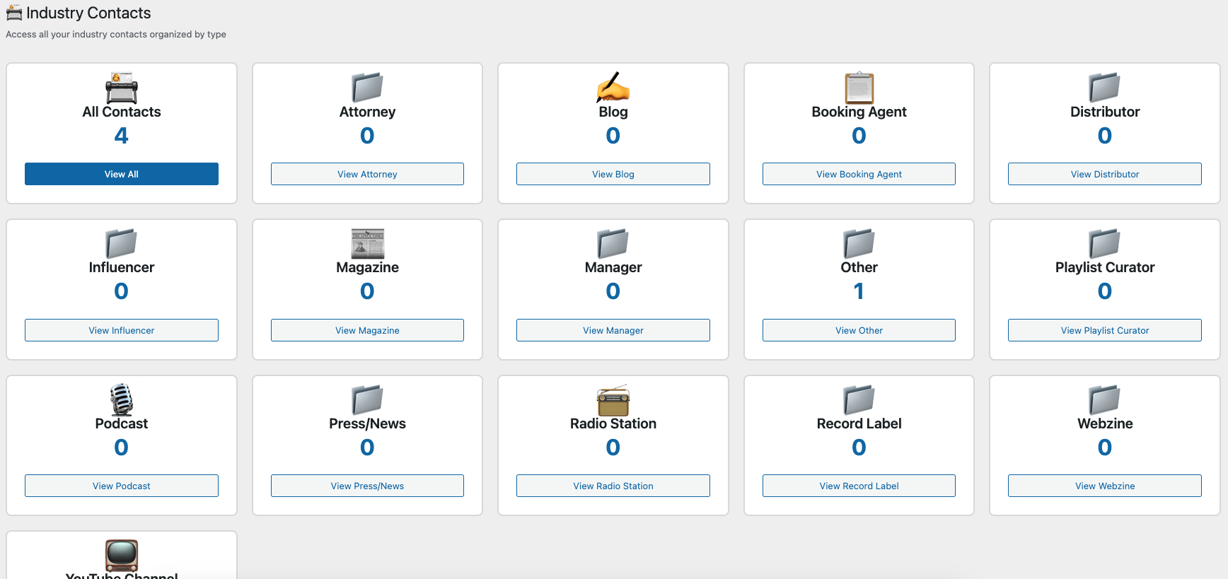Click the Radio Station count 0
The image size is (1228, 579).
tap(613, 448)
